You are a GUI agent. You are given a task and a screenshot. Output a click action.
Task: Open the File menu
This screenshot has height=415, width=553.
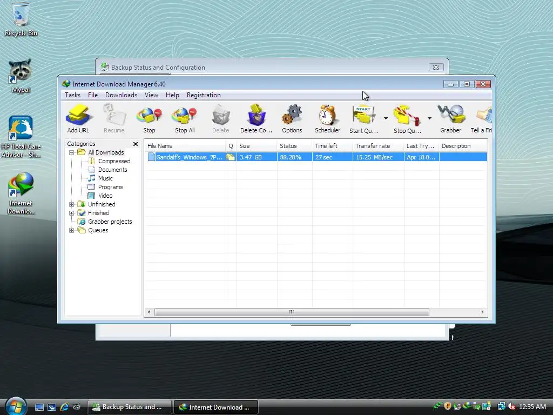pyautogui.click(x=93, y=95)
